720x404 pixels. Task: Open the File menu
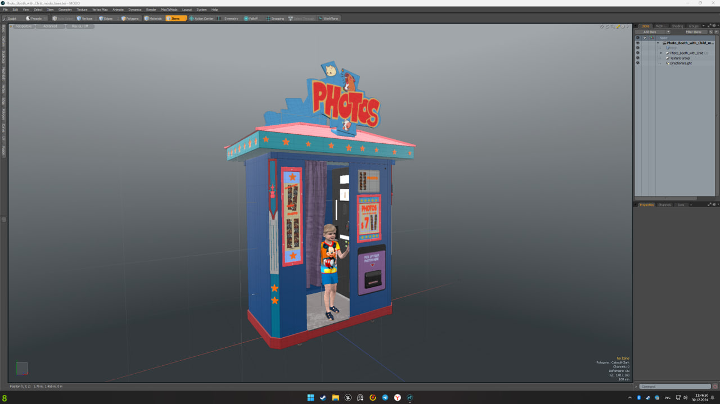(x=6, y=10)
